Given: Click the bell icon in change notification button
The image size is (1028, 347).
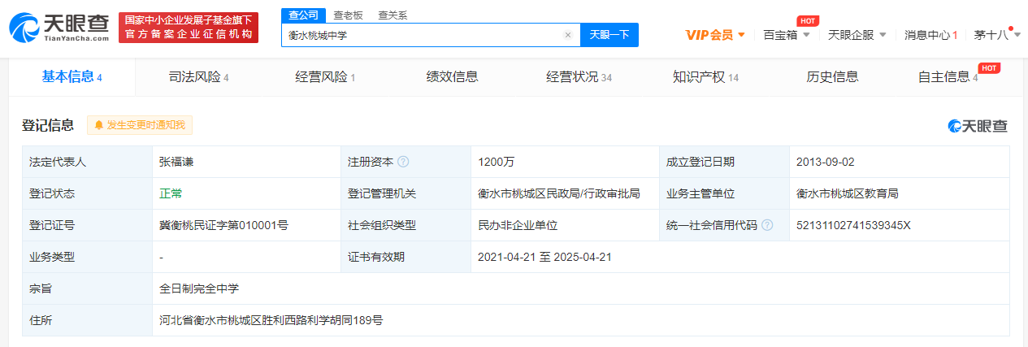Looking at the screenshot, I should tap(99, 125).
